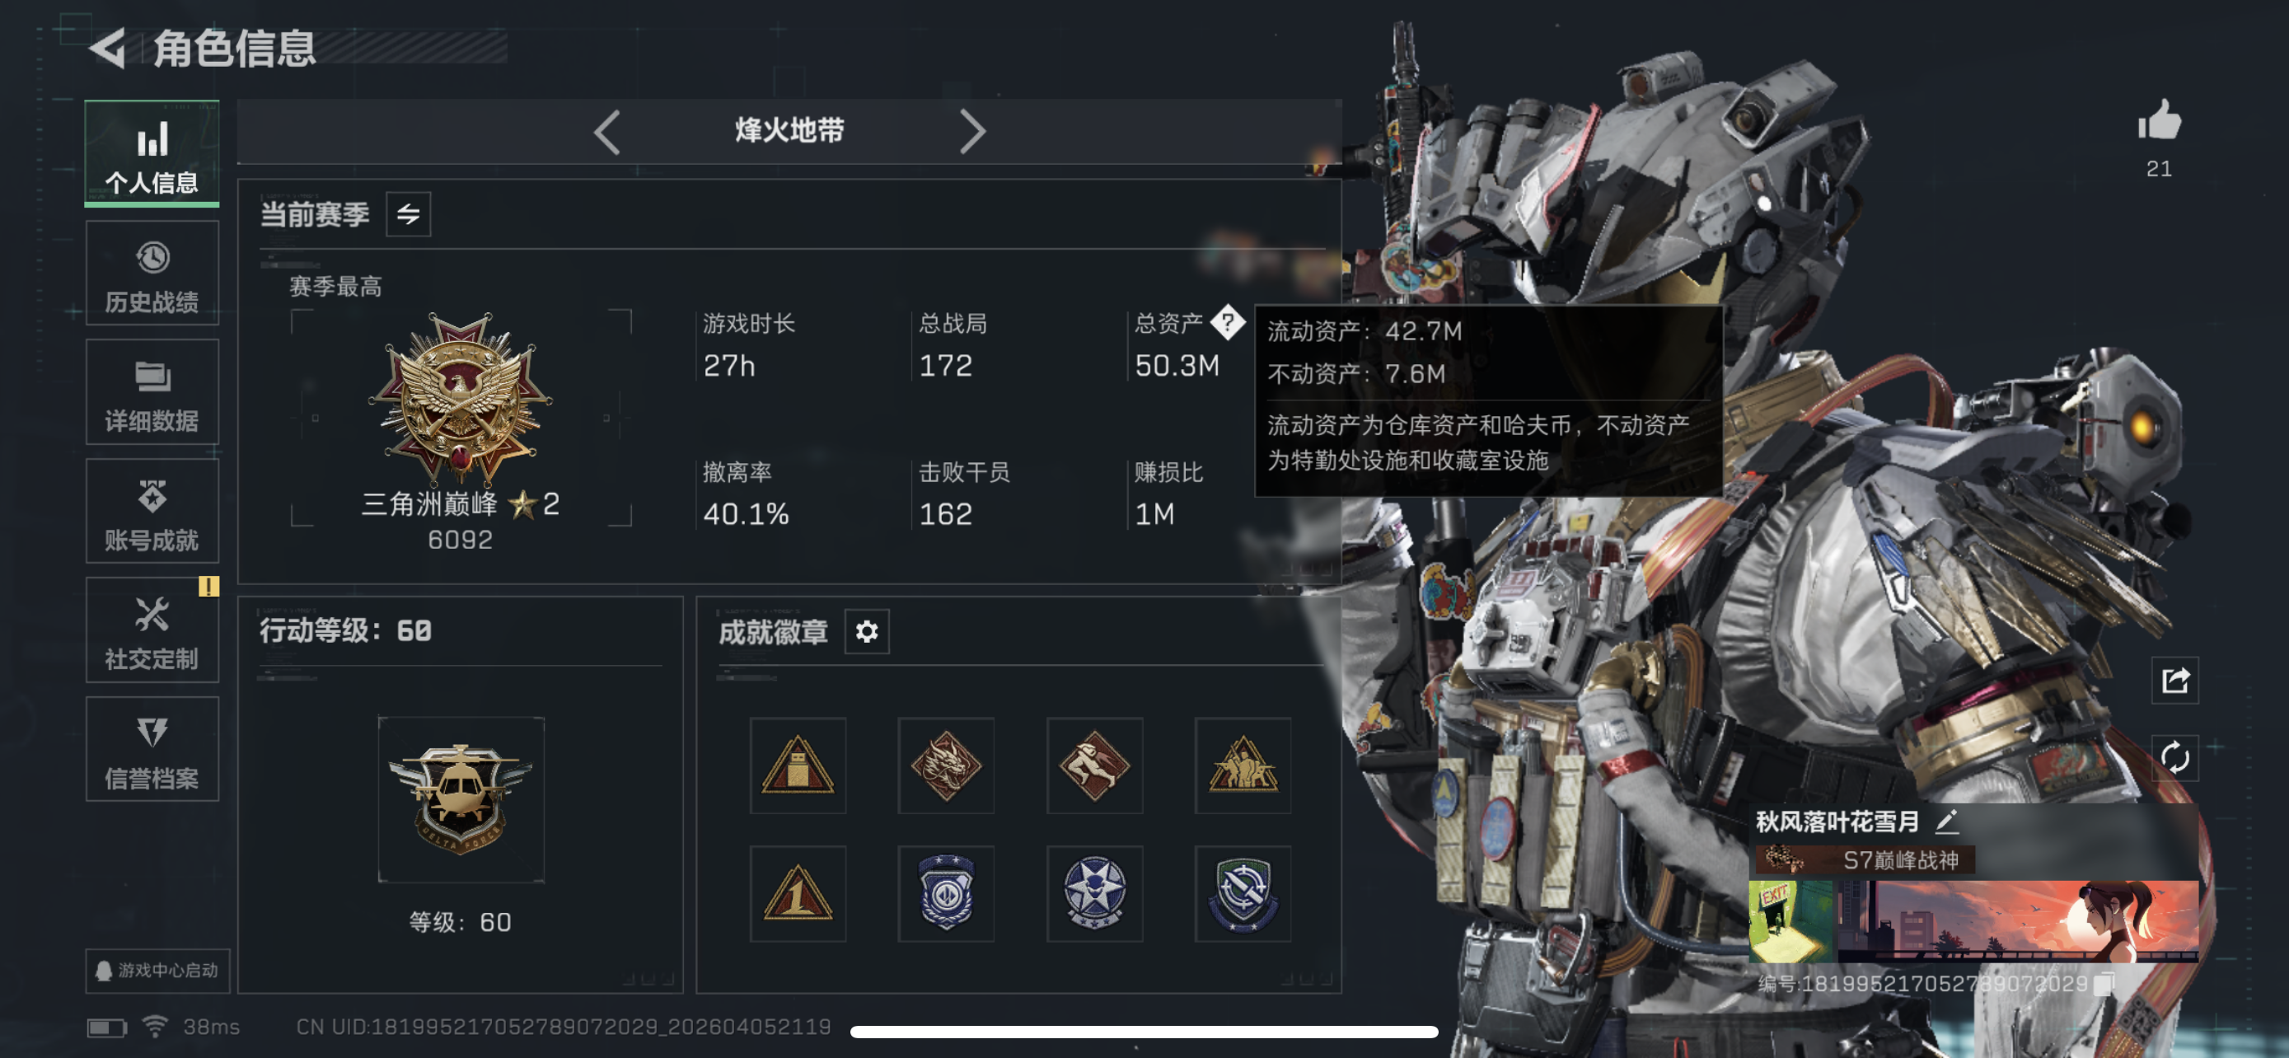Click the share icon on the right edge
Image resolution: width=2289 pixels, height=1058 pixels.
[x=2174, y=681]
